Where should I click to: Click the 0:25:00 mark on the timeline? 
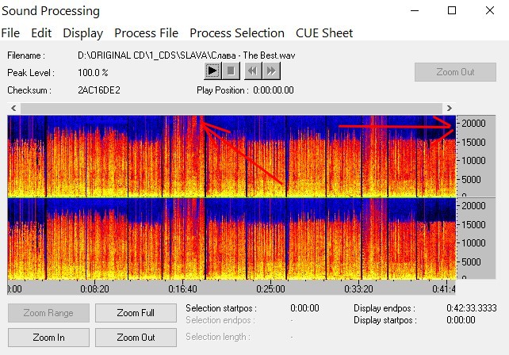270,288
